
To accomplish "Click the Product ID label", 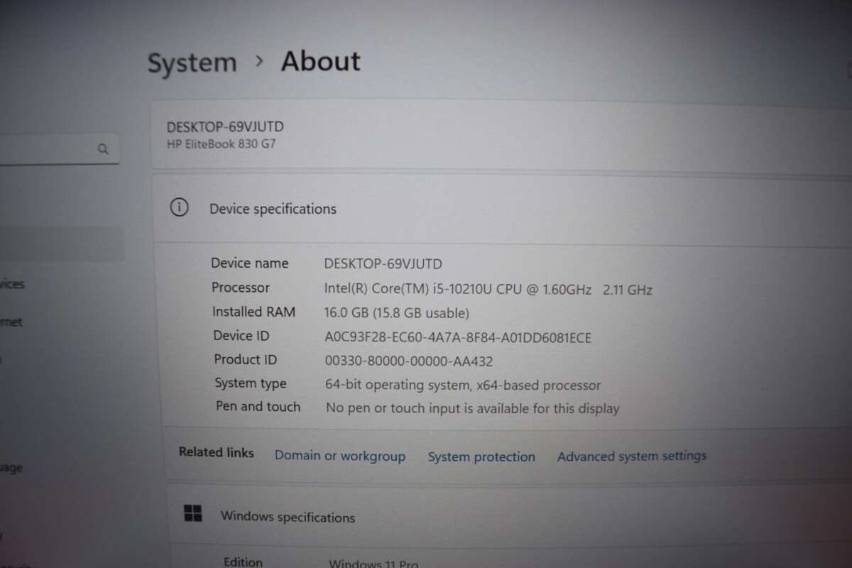I will pos(246,359).
